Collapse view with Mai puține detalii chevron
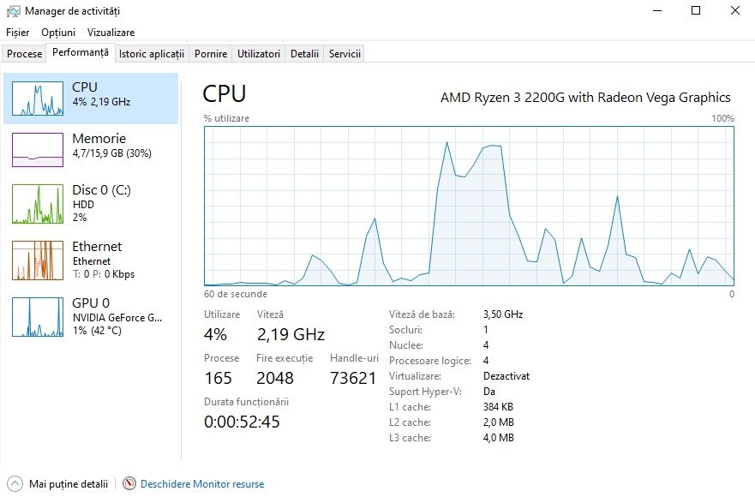The width and height of the screenshot is (755, 503). (x=15, y=484)
